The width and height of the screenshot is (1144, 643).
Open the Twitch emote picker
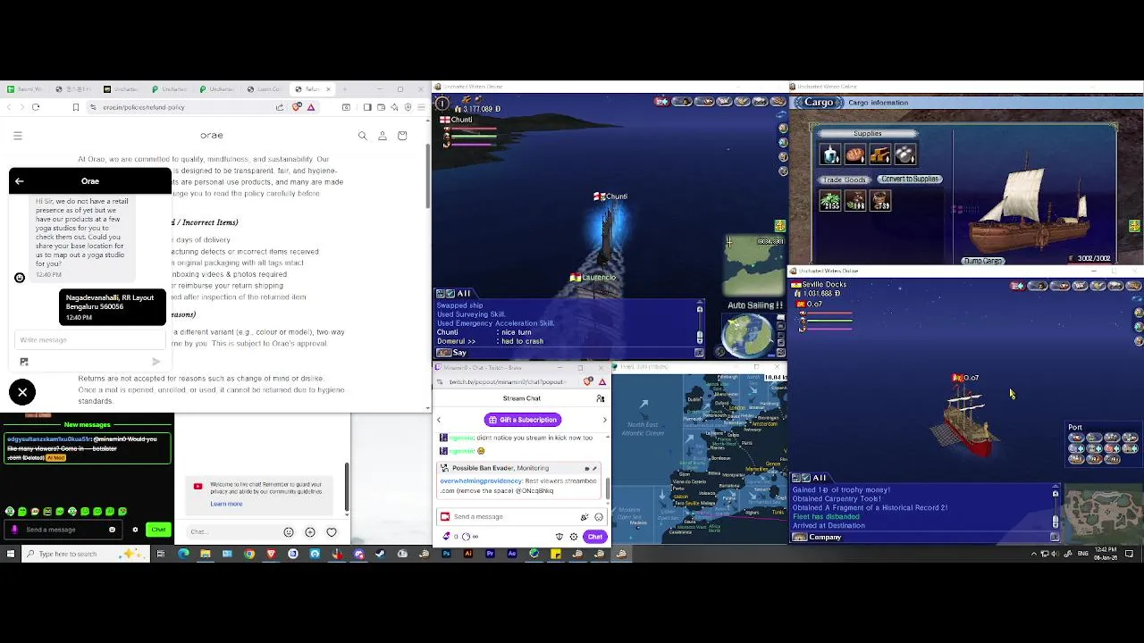point(599,516)
